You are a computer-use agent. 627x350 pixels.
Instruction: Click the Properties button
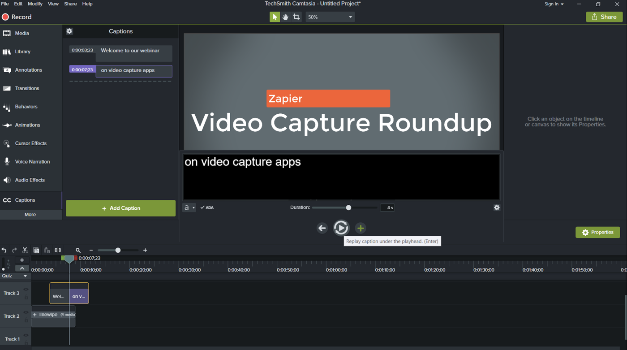[597, 232]
